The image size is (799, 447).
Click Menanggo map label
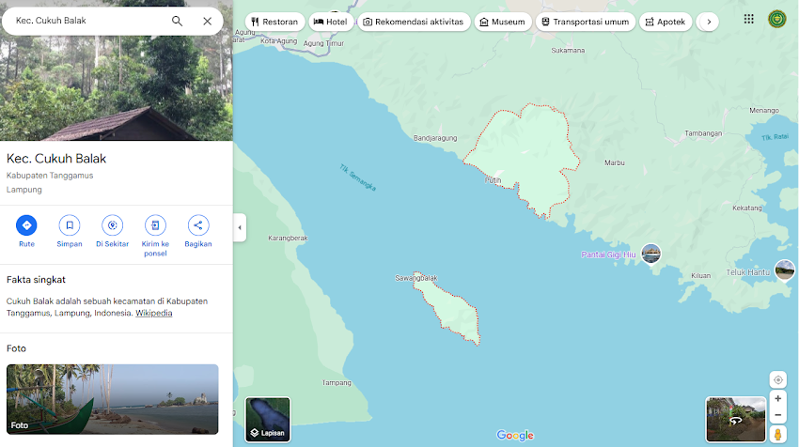(x=764, y=111)
